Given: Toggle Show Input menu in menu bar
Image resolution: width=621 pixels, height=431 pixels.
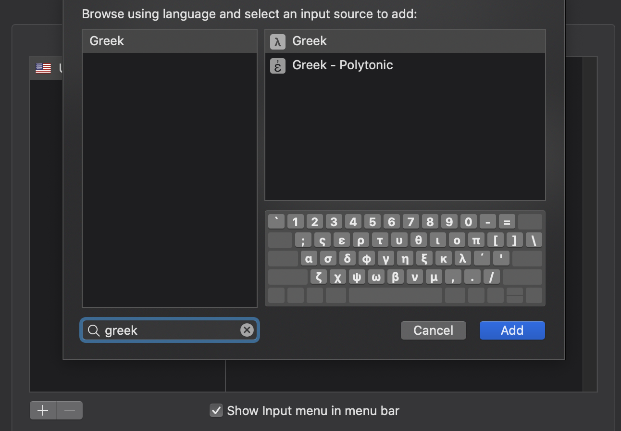Looking at the screenshot, I should [x=216, y=410].
